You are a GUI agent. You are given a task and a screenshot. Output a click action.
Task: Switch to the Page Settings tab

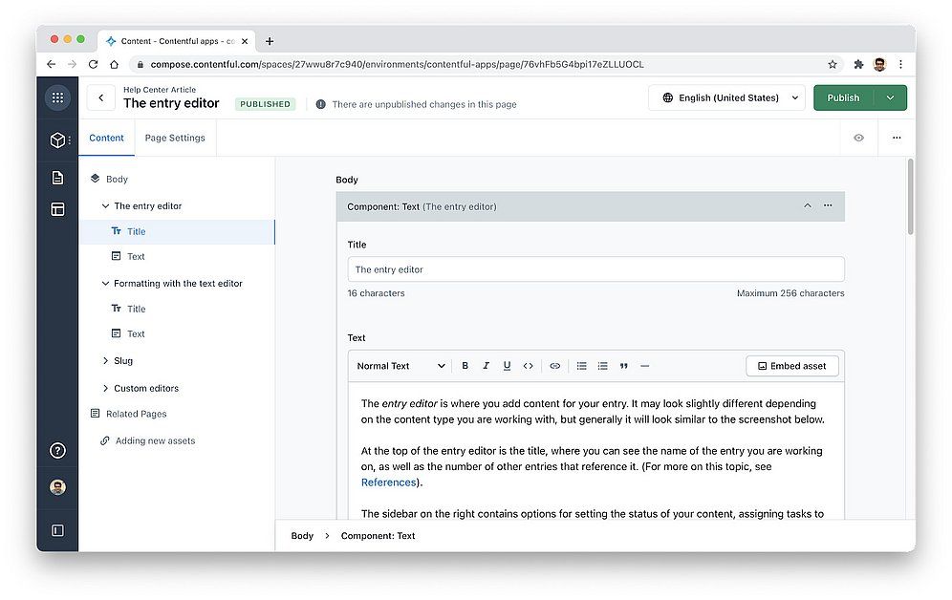(x=175, y=138)
